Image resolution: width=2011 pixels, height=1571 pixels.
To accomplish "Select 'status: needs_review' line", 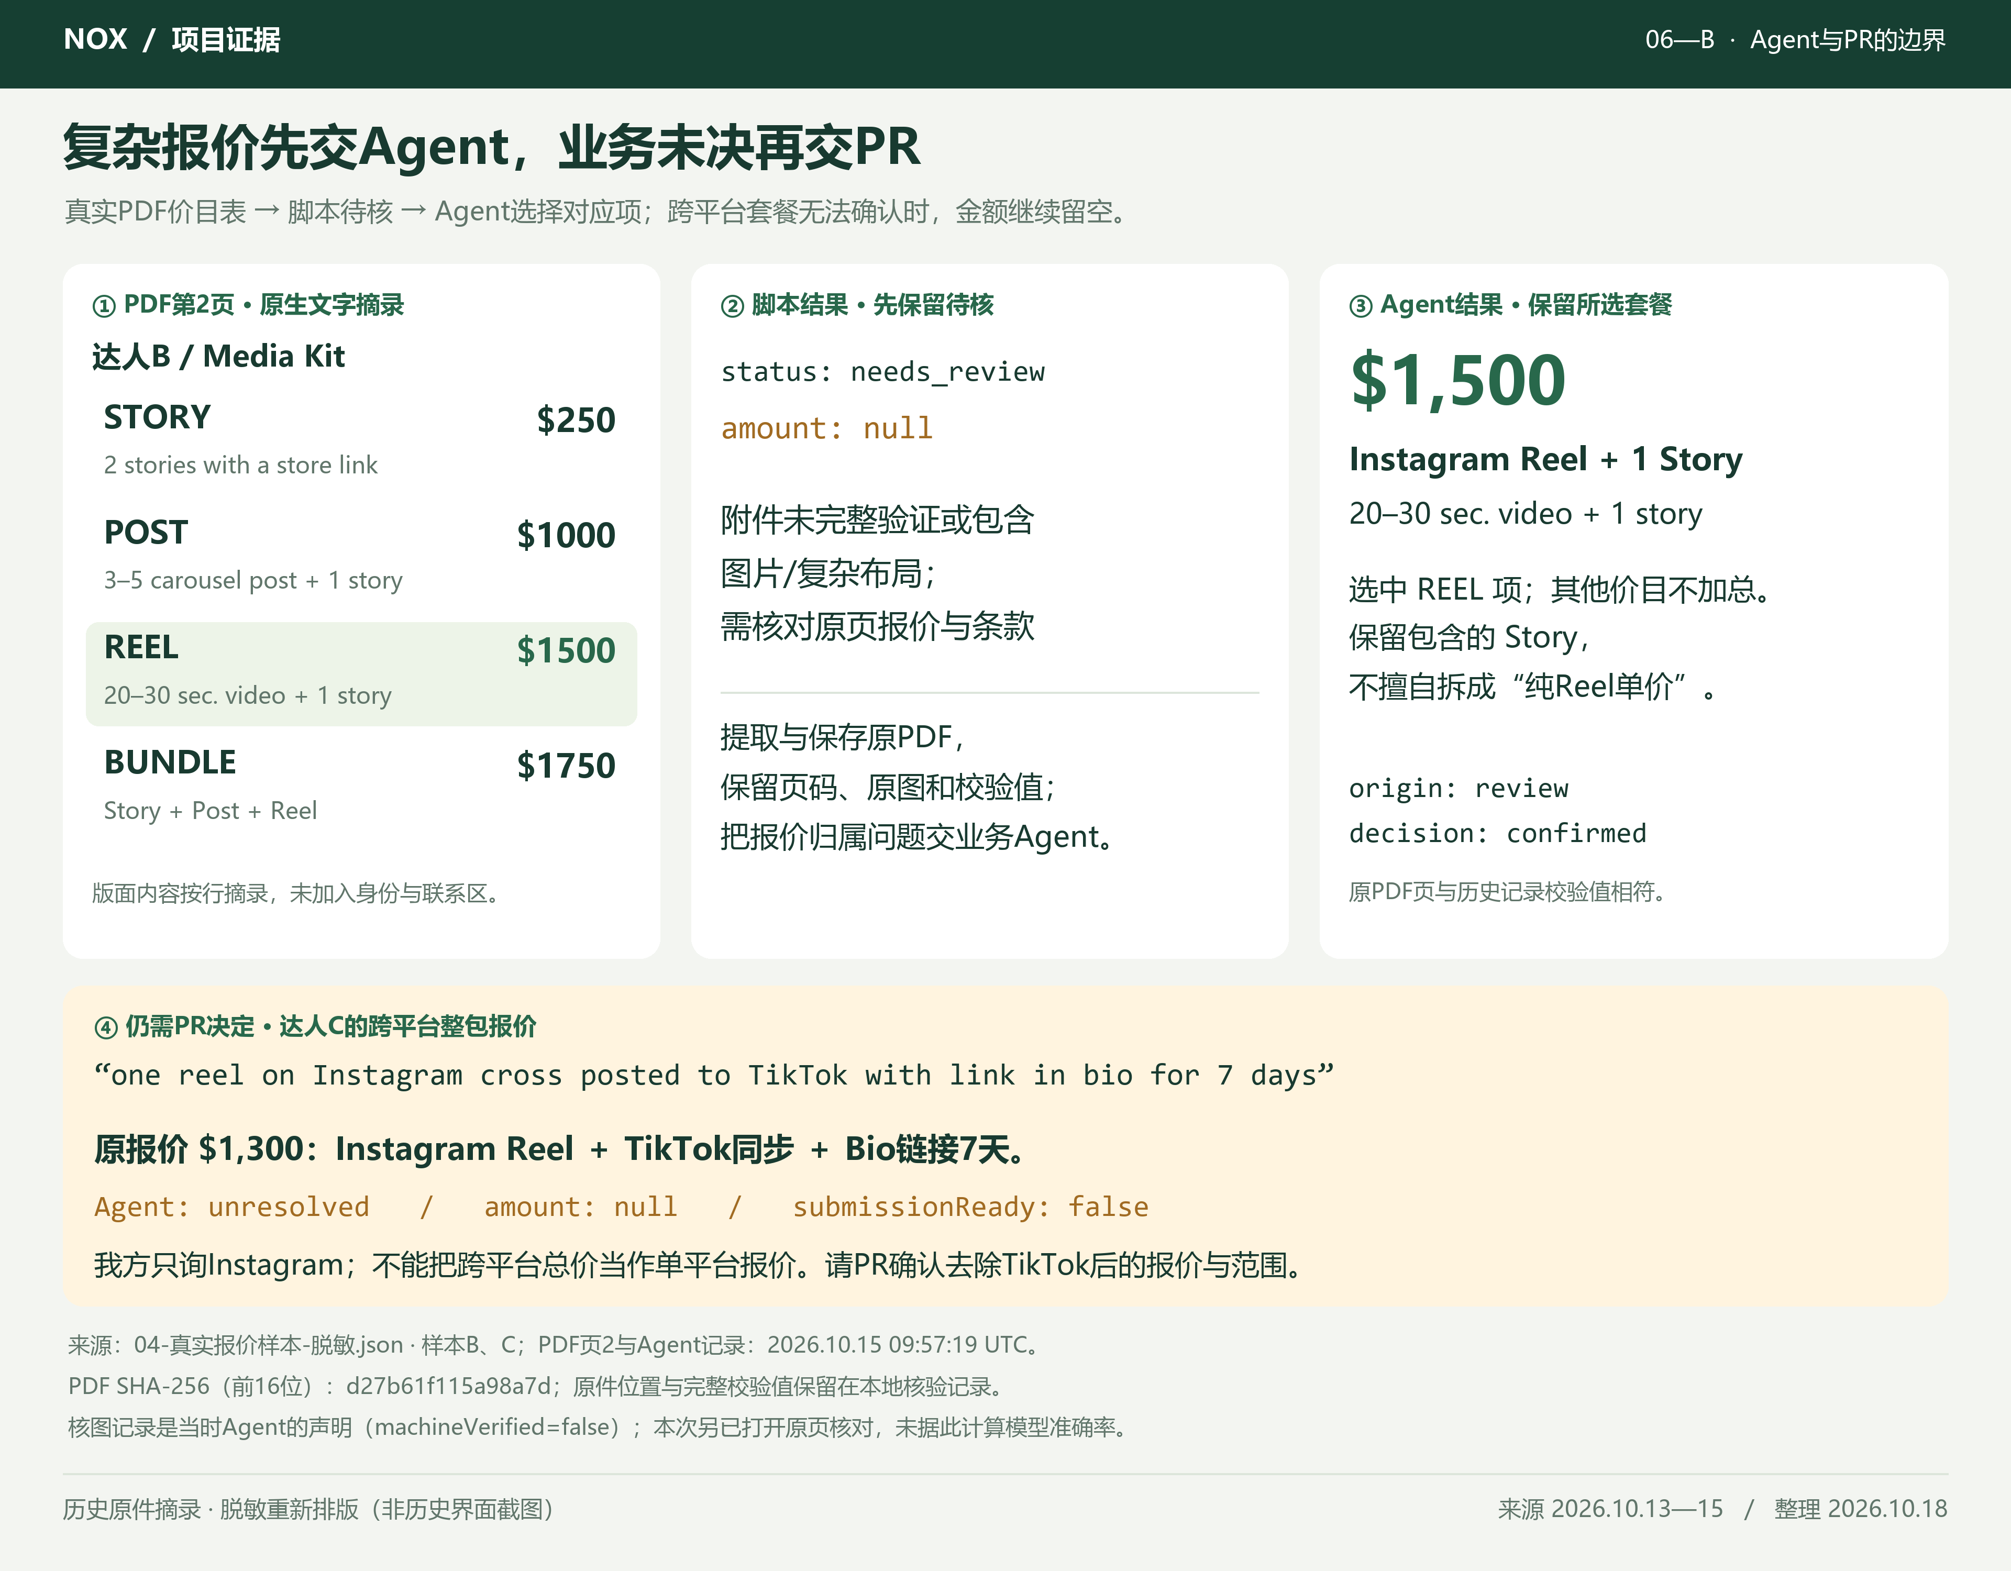I will (x=882, y=372).
